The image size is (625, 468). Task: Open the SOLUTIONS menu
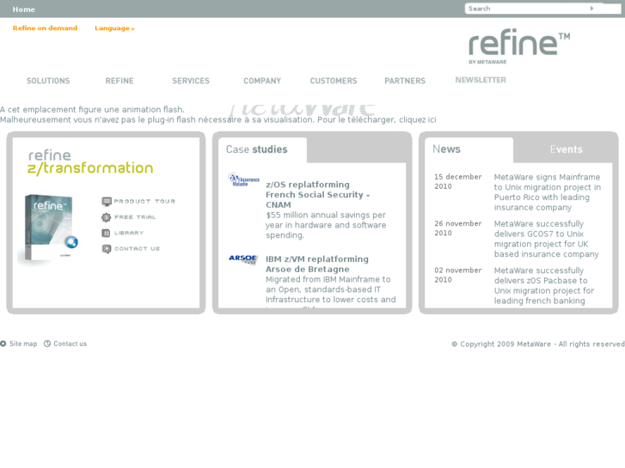pyautogui.click(x=48, y=81)
